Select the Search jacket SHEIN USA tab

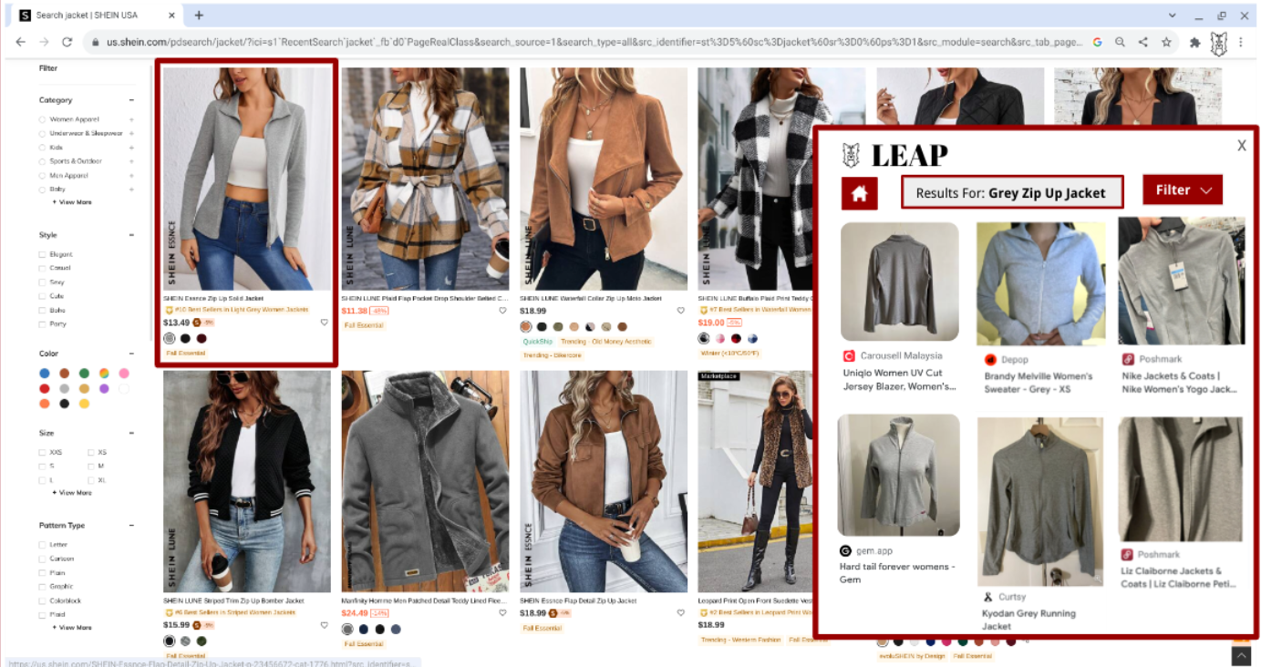click(94, 15)
